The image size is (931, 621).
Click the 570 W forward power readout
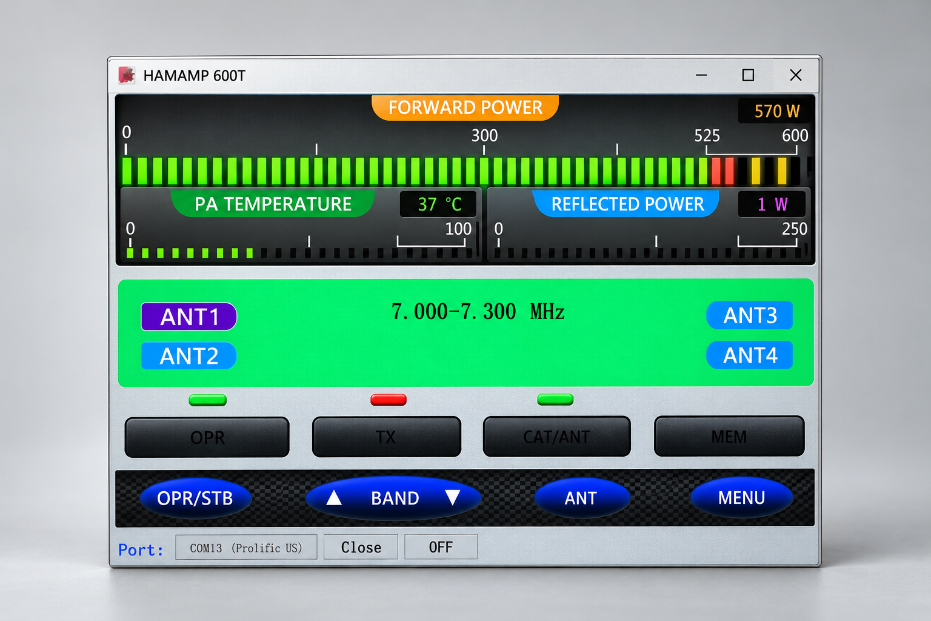[x=776, y=111]
